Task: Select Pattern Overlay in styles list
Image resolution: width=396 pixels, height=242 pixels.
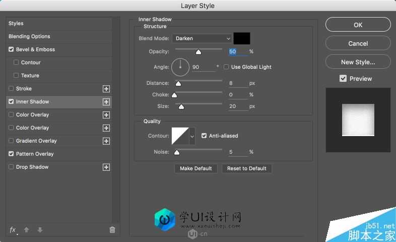Action: tap(35, 154)
